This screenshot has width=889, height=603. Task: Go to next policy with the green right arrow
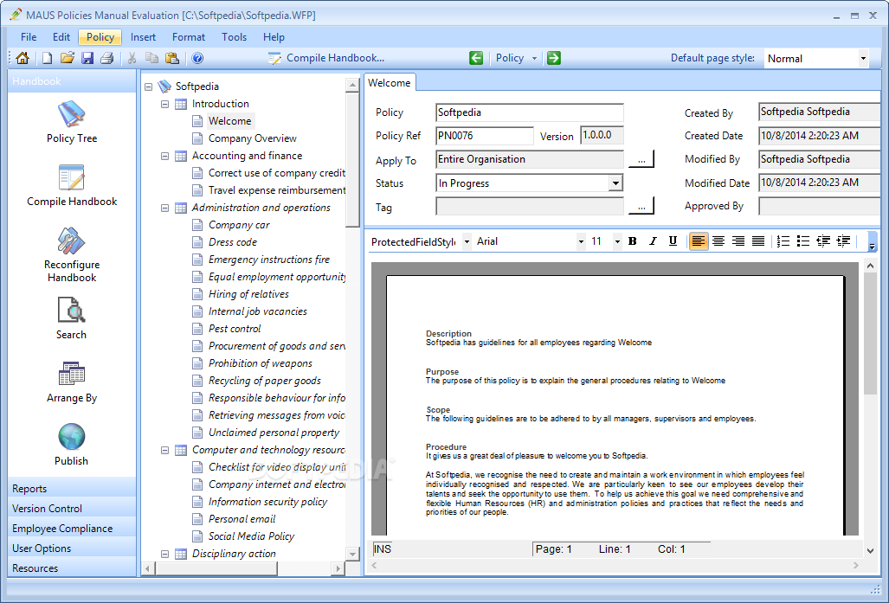click(x=554, y=58)
